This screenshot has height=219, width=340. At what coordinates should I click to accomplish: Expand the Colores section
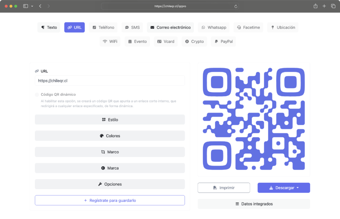(x=110, y=136)
